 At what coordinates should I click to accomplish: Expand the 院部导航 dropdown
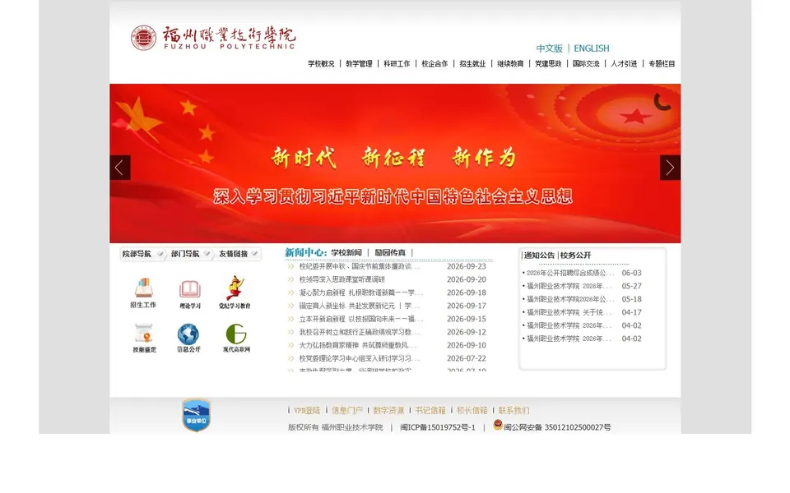pos(142,254)
